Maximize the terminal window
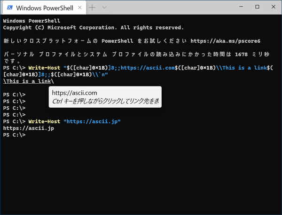The height and width of the screenshot is (215, 282). 257,7
